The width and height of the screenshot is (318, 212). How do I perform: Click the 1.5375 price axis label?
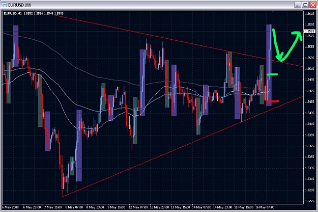tap(310, 146)
